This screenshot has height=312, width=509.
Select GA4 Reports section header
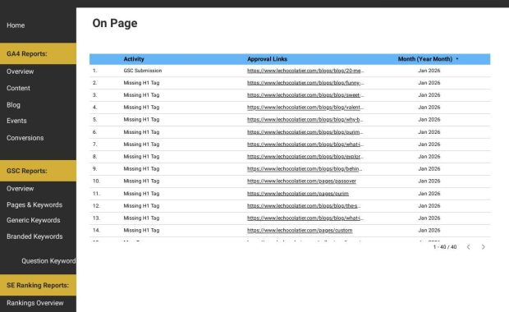click(38, 53)
